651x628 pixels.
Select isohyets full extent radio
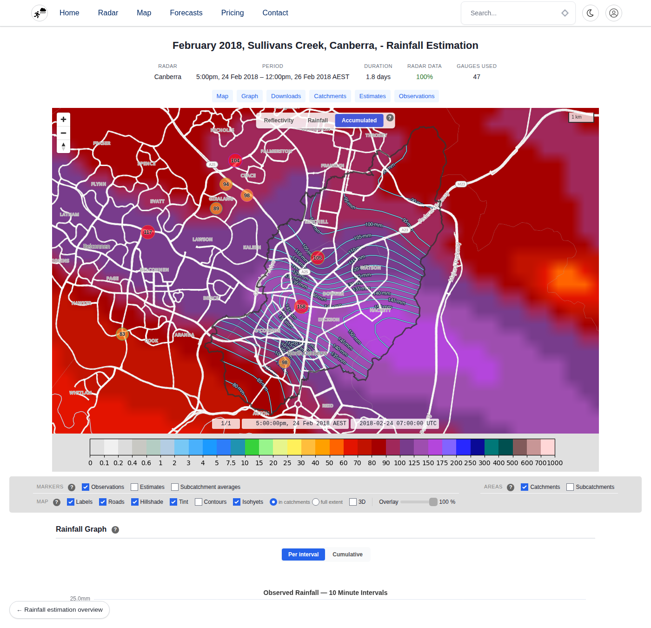(x=316, y=502)
